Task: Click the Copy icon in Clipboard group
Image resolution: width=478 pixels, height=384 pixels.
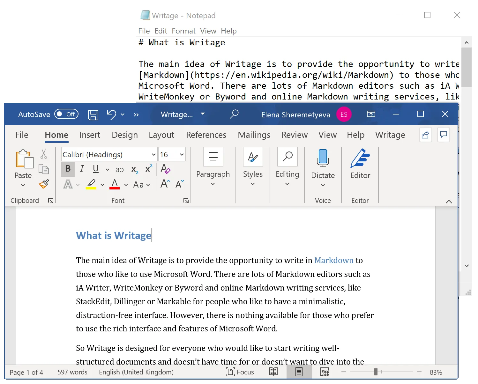Action: pos(44,169)
